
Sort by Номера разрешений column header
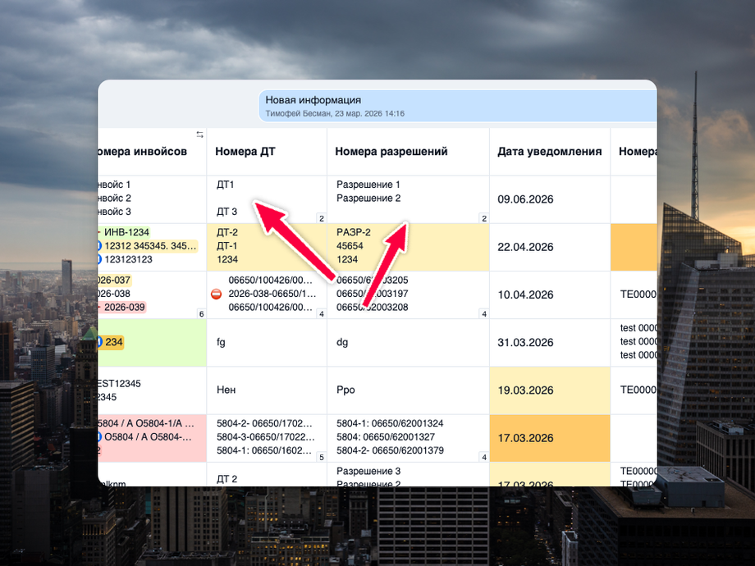391,152
